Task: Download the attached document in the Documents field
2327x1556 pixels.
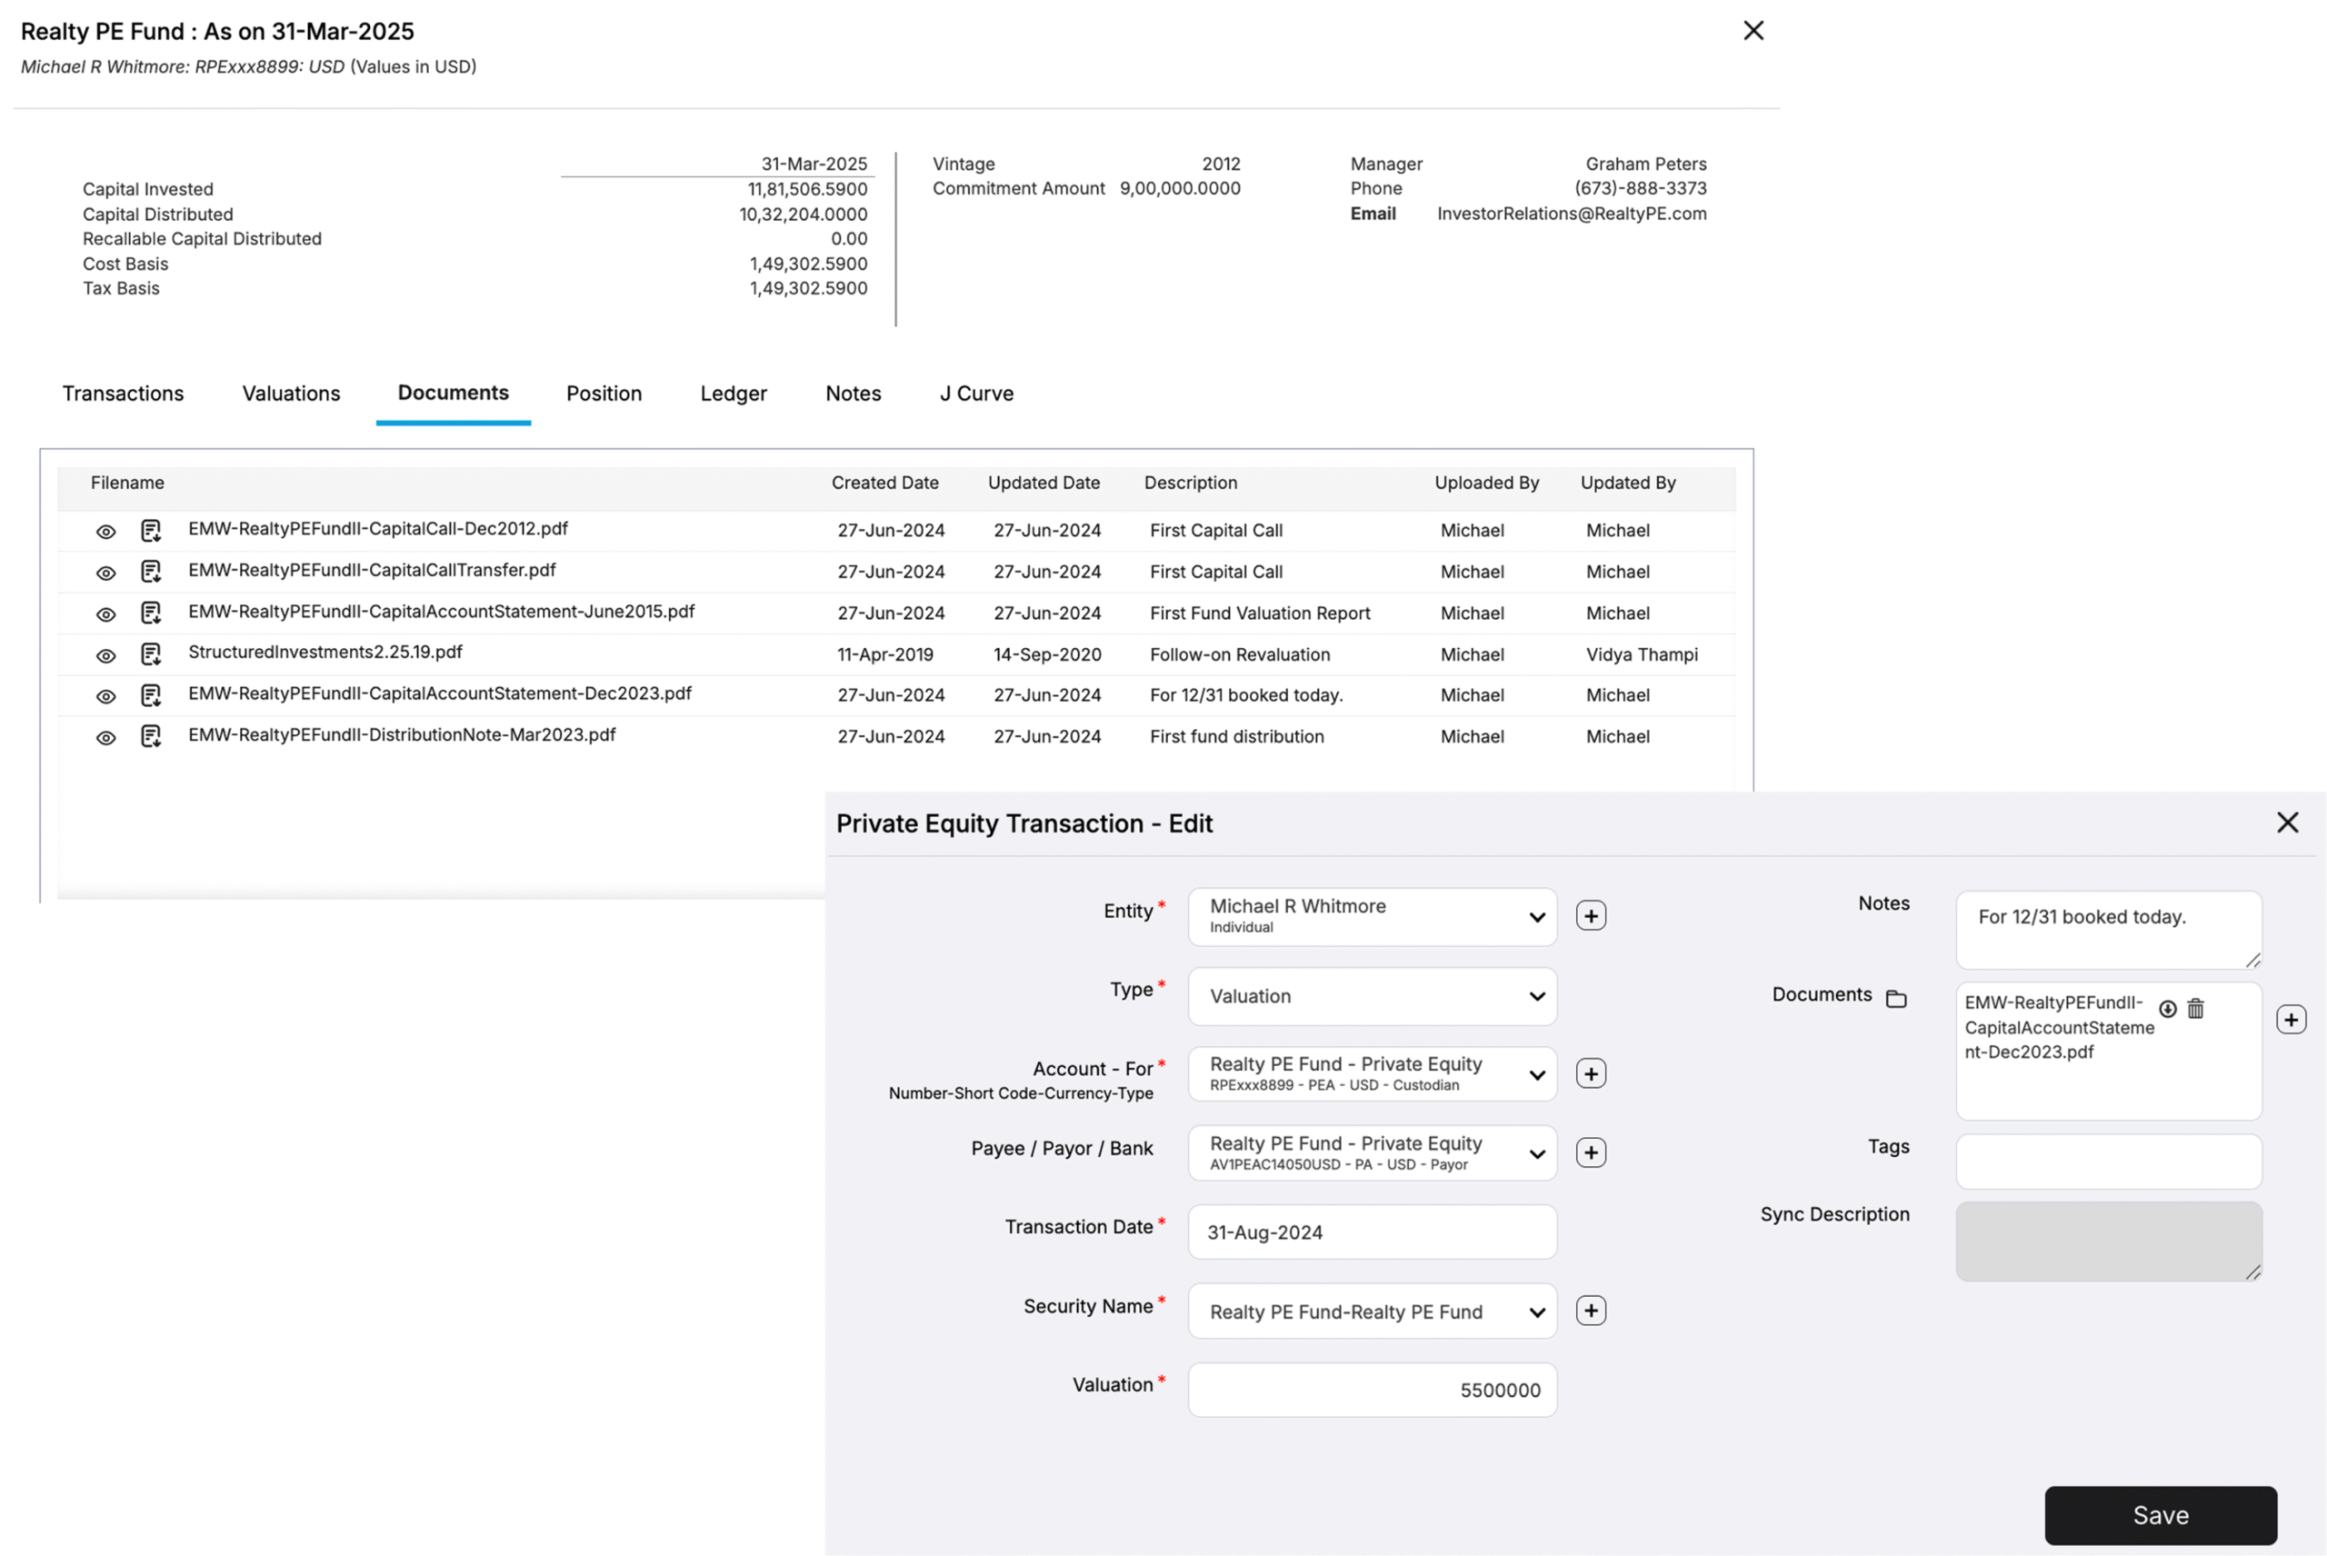Action: (x=2167, y=1008)
